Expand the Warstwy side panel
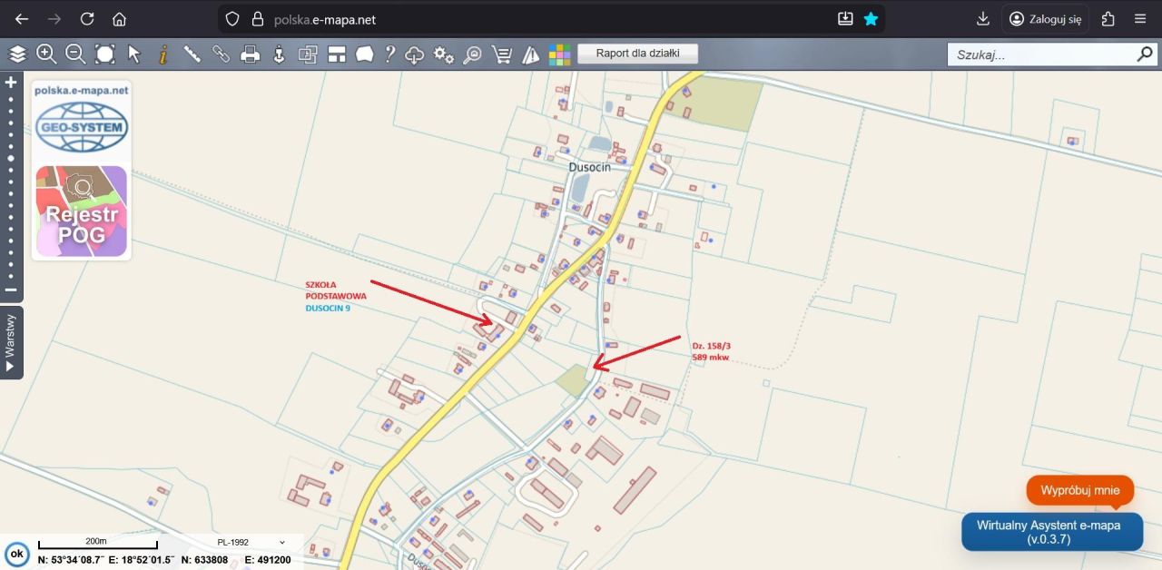This screenshot has width=1162, height=570. click(x=11, y=342)
